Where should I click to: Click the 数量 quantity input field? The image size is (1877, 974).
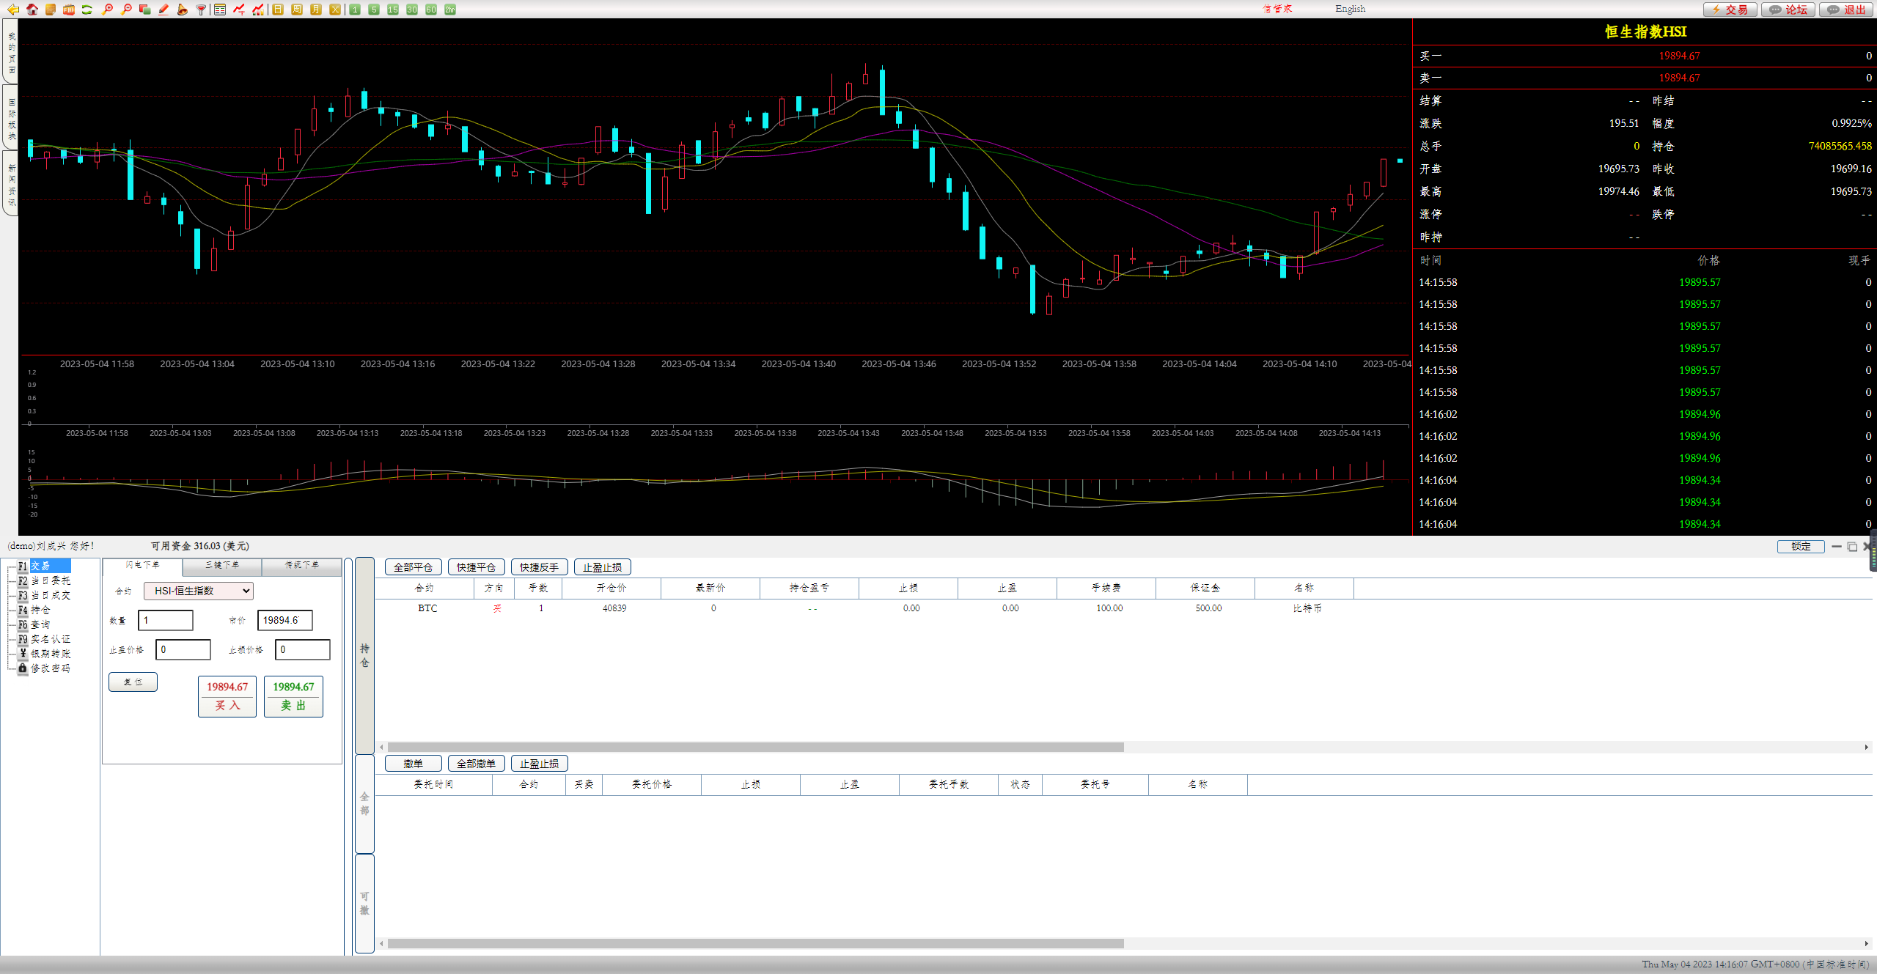(166, 621)
